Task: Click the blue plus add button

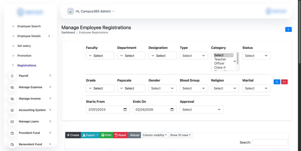Action: tap(288, 29)
